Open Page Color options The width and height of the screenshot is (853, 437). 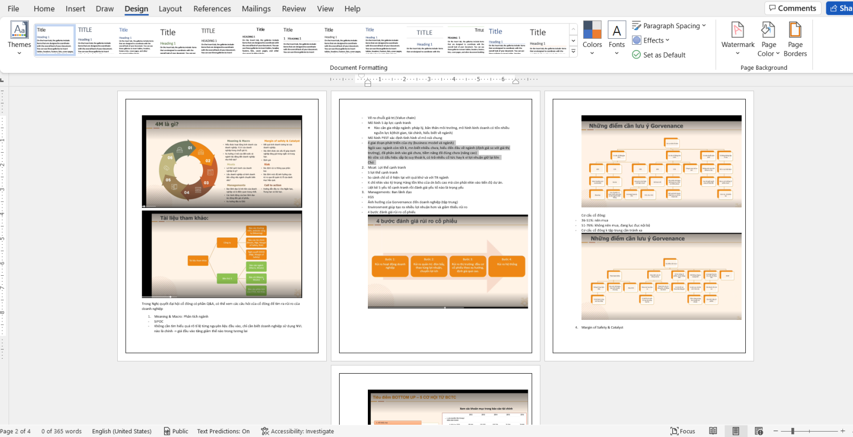click(768, 38)
